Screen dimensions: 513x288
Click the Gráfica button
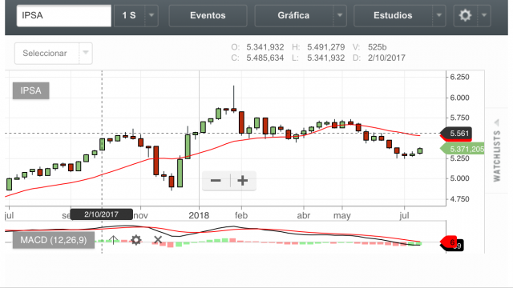(x=293, y=15)
